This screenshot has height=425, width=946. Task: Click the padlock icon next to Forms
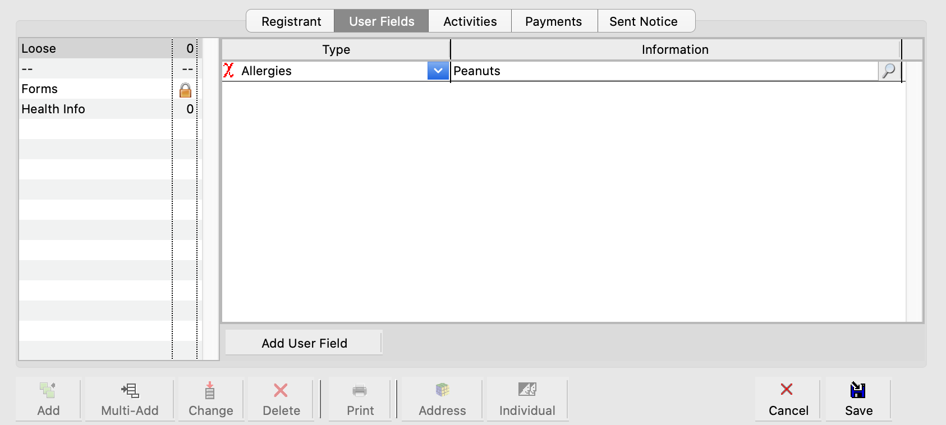point(185,90)
